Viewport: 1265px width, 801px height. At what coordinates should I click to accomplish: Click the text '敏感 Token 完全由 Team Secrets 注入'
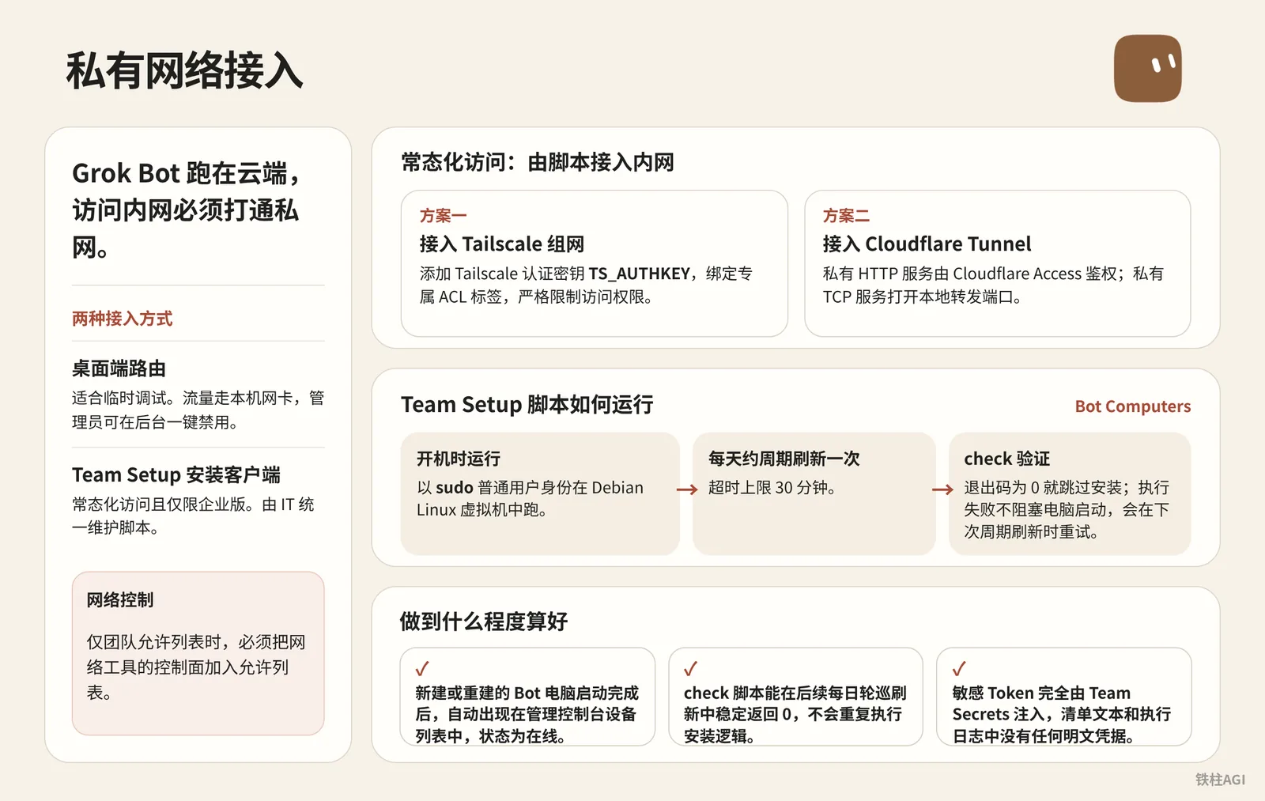1041,704
